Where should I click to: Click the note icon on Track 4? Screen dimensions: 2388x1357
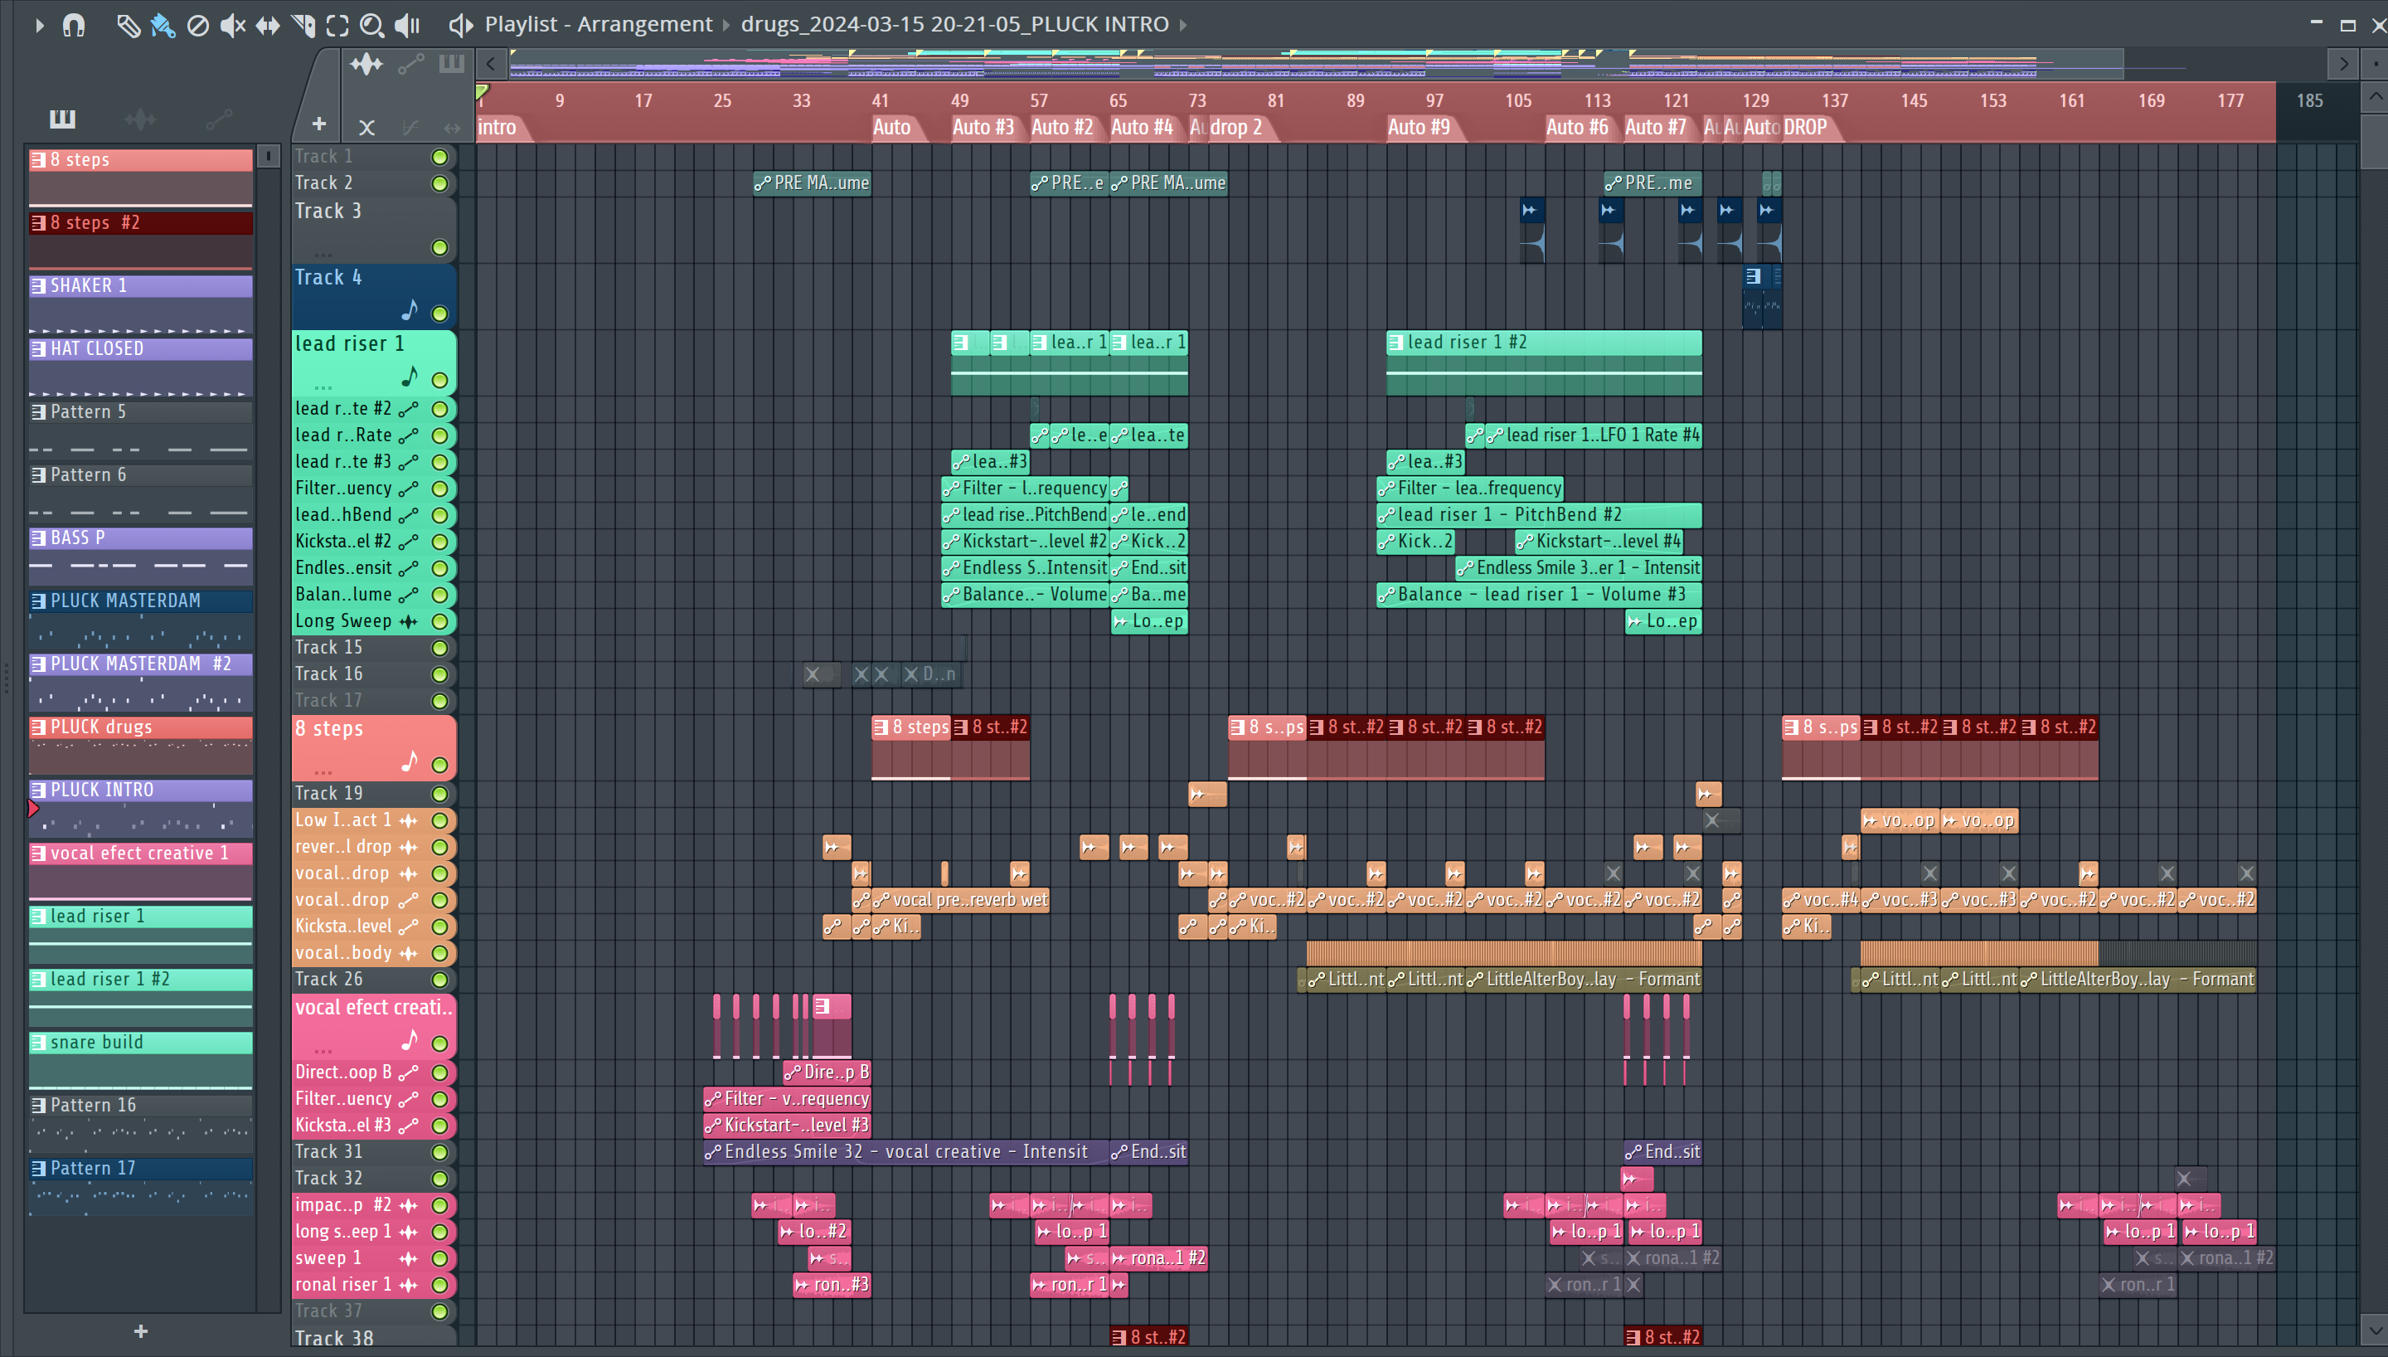click(x=409, y=310)
